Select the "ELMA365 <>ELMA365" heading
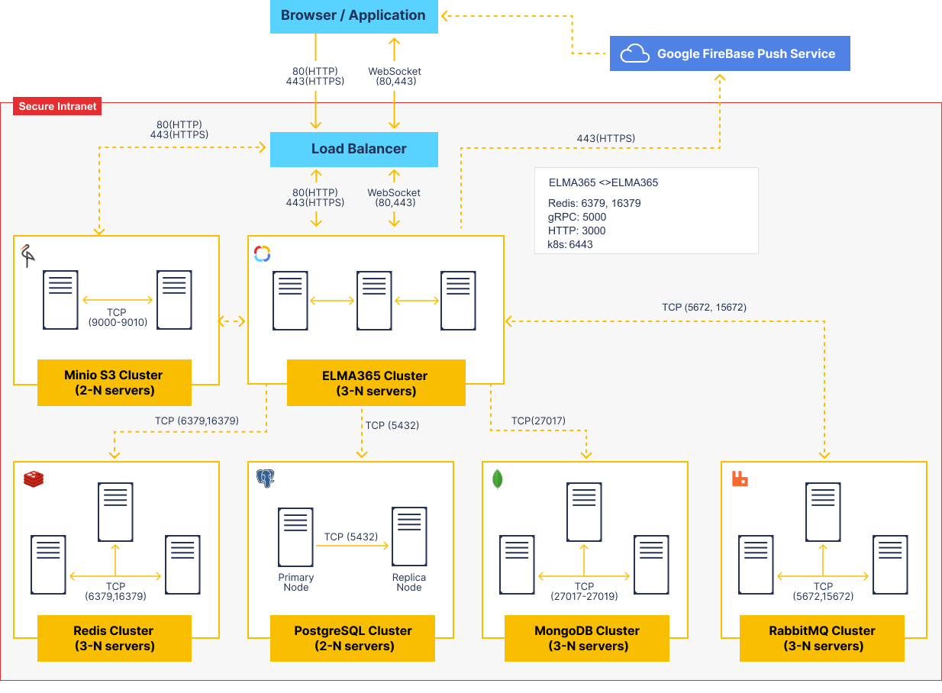Image resolution: width=942 pixels, height=693 pixels. 603,183
